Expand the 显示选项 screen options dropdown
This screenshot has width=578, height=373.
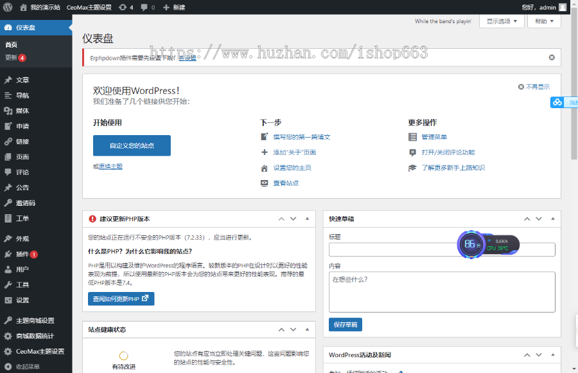502,21
